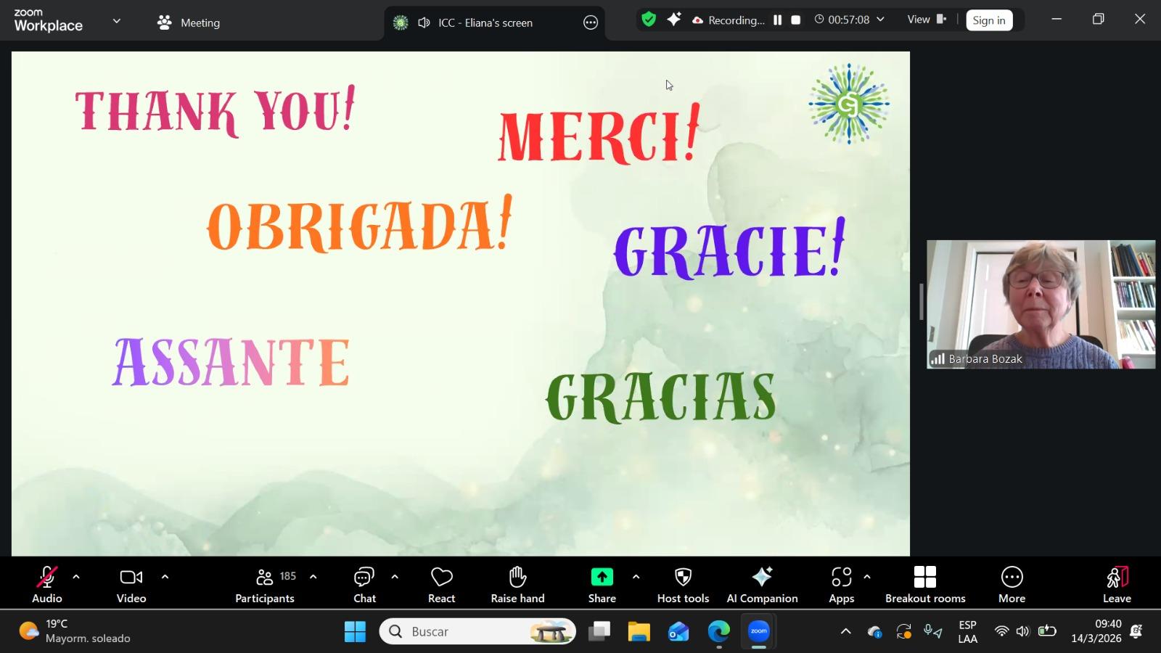The image size is (1161, 653).
Task: Raise hand in the meeting
Action: point(517,584)
